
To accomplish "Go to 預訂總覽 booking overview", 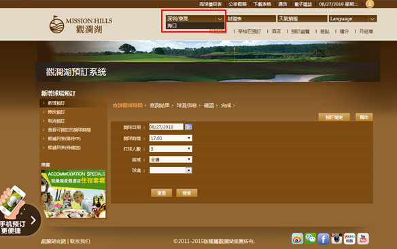I will (300, 31).
